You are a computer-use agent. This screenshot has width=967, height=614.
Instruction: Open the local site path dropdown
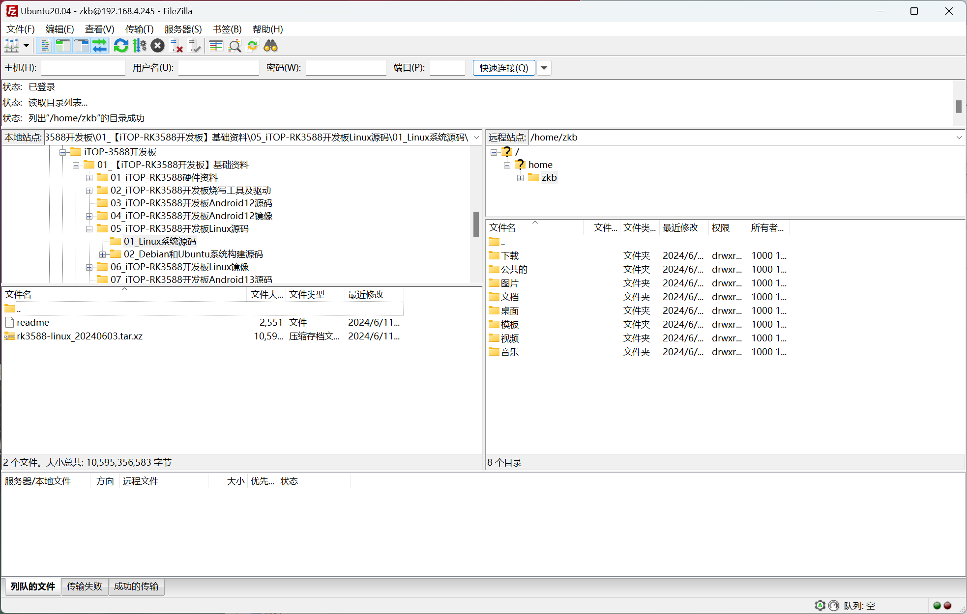(x=476, y=138)
